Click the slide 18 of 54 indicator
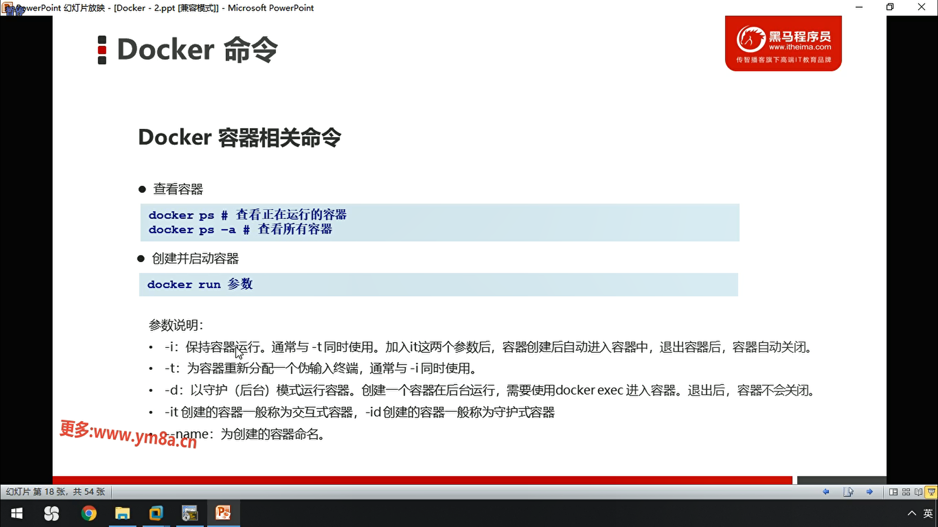Viewport: 938px width, 527px height. (56, 492)
